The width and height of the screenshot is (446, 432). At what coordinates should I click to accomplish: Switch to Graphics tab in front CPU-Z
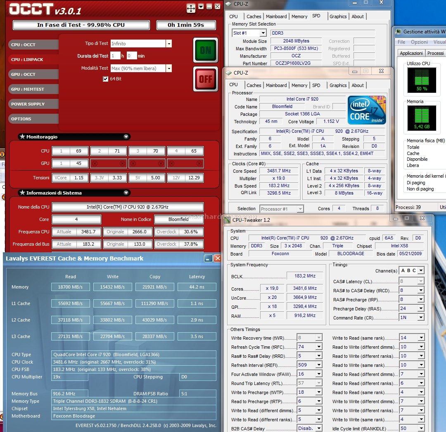click(338, 85)
